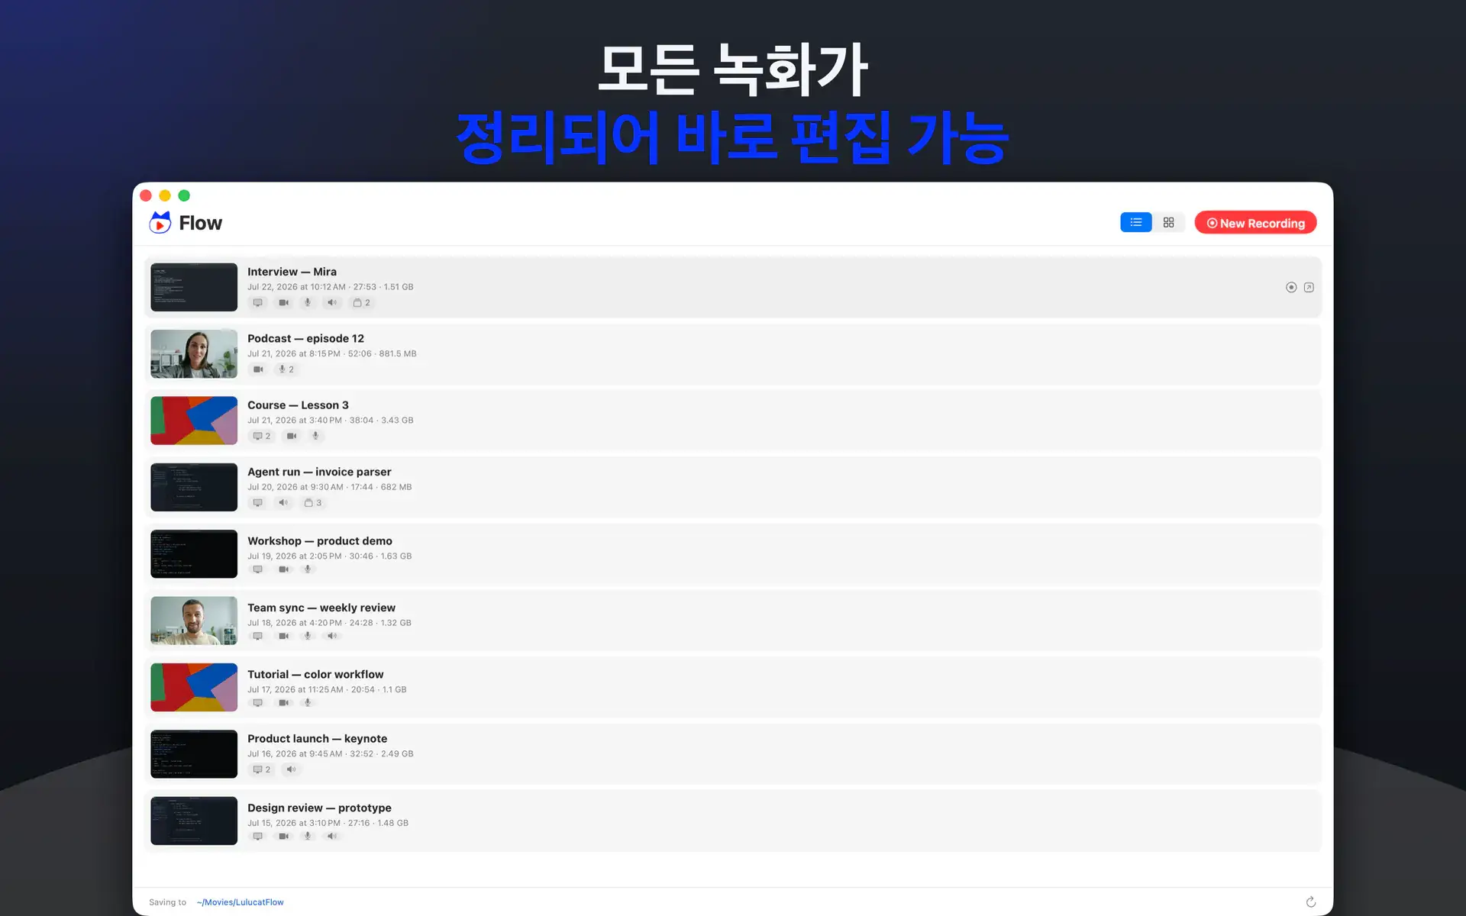
Task: Click the open-external icon on Interview — Mira row
Action: coord(1309,288)
